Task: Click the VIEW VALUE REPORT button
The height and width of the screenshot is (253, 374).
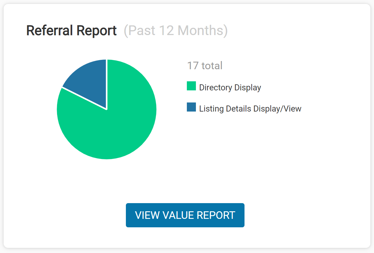Action: pos(185,215)
